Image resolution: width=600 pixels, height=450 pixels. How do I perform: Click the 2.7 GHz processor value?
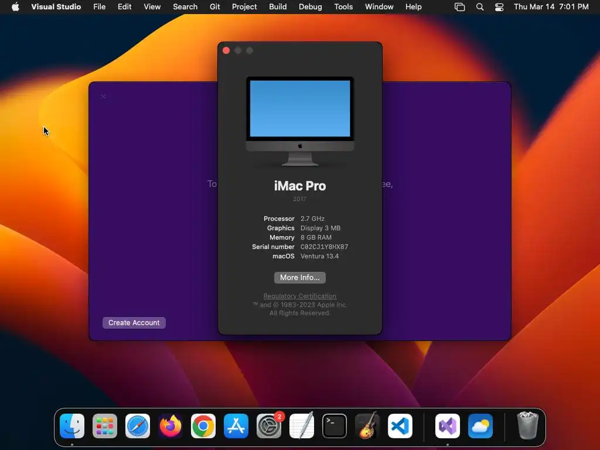click(312, 219)
